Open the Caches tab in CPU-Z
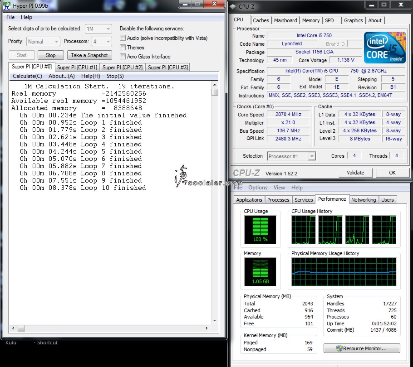The width and height of the screenshot is (413, 367). pyautogui.click(x=261, y=20)
